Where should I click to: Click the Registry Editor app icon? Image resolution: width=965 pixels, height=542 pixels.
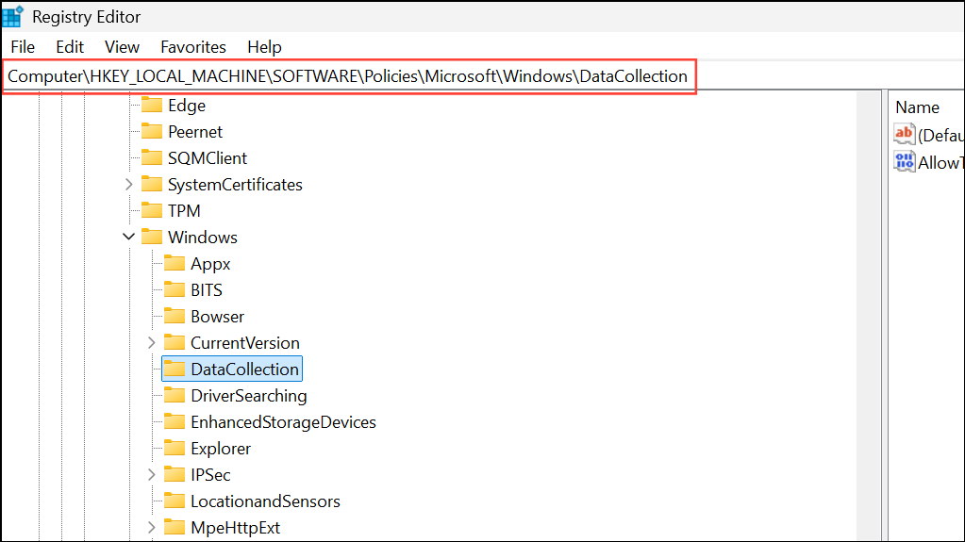13,17
